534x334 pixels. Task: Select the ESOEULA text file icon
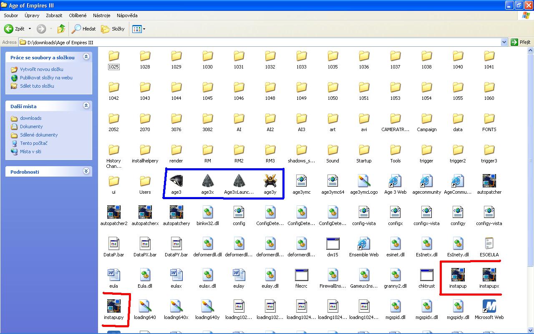pos(489,244)
